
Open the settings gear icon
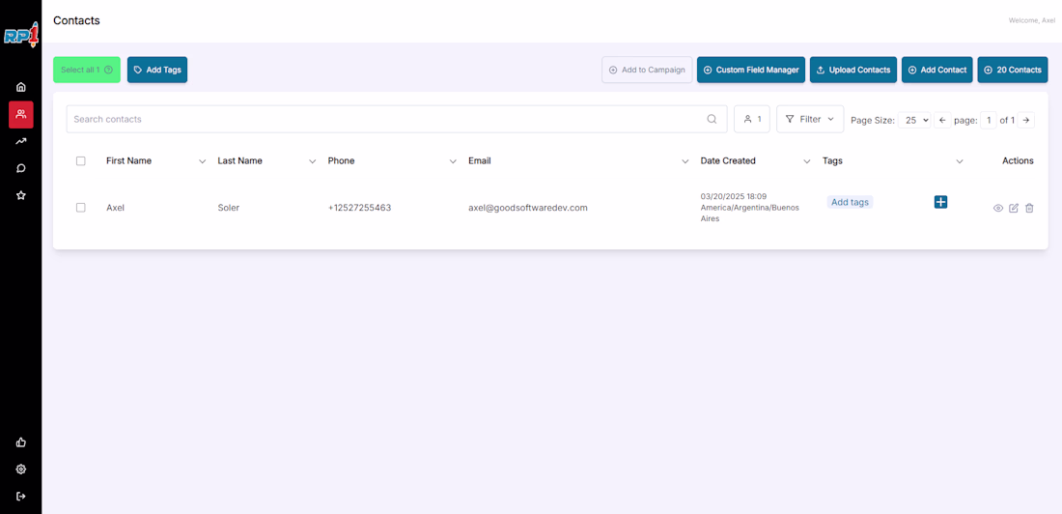coord(21,470)
